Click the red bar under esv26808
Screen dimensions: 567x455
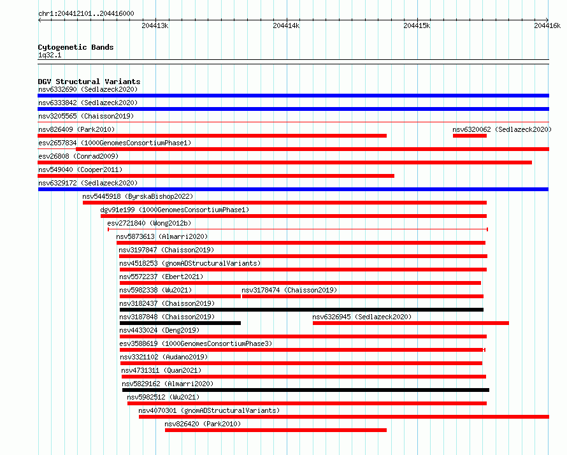click(x=285, y=162)
